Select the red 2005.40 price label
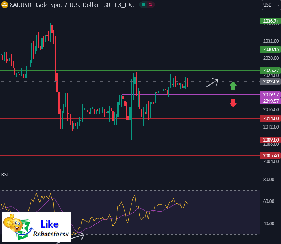The image size is (281, 244). point(270,155)
